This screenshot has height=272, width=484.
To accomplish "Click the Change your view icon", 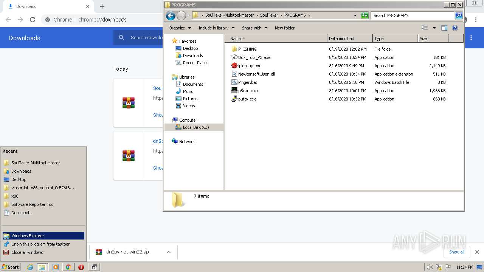I will [x=425, y=28].
